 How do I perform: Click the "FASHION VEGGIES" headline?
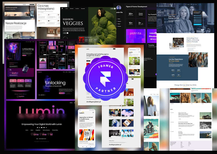73,22
